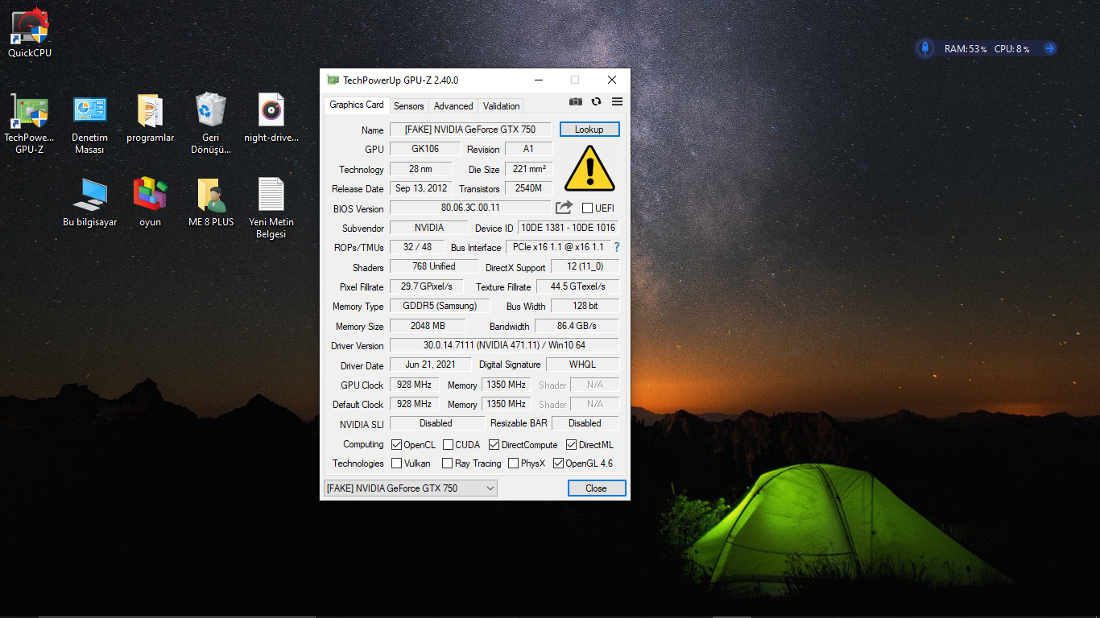The image size is (1100, 618).
Task: Open the GPU selection dropdown at bottom
Action: tap(410, 488)
